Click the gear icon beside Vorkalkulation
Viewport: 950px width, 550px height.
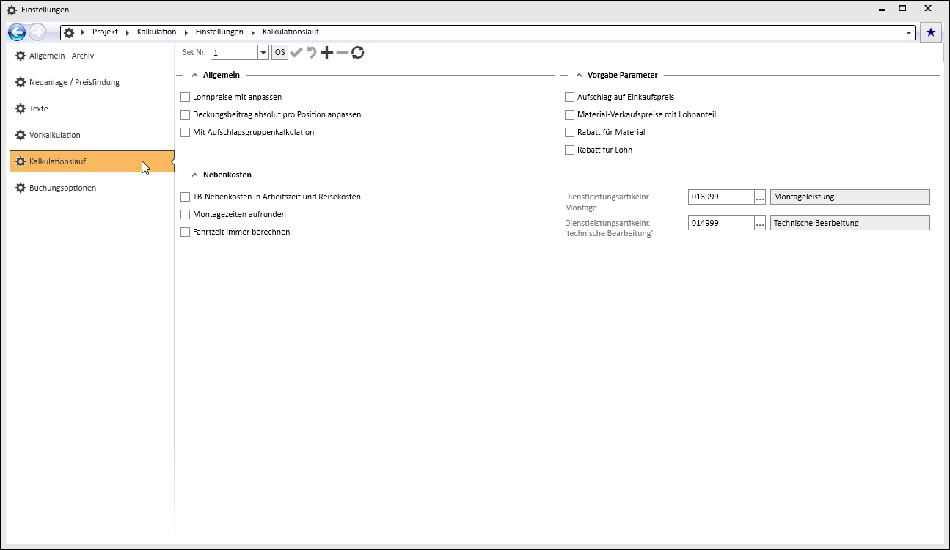point(21,135)
